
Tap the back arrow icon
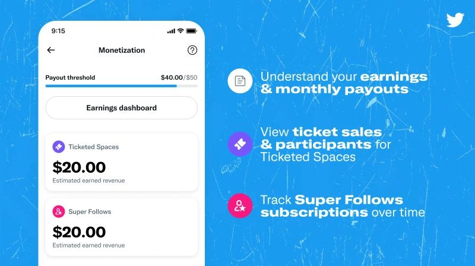pyautogui.click(x=51, y=50)
